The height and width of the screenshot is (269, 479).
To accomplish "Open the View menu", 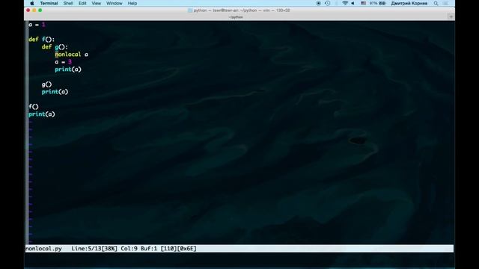I will point(96,3).
